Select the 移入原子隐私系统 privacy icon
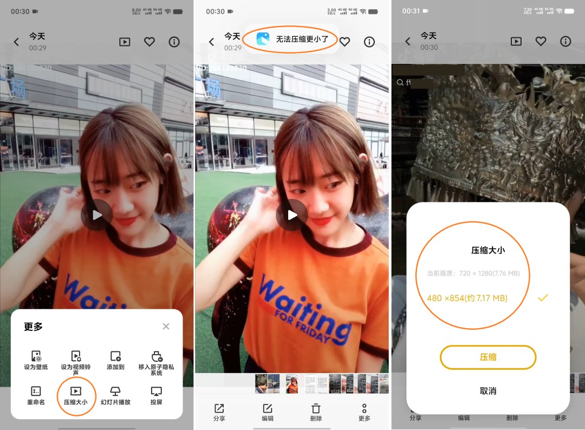Screen dimensions: 585x430 coord(157,356)
